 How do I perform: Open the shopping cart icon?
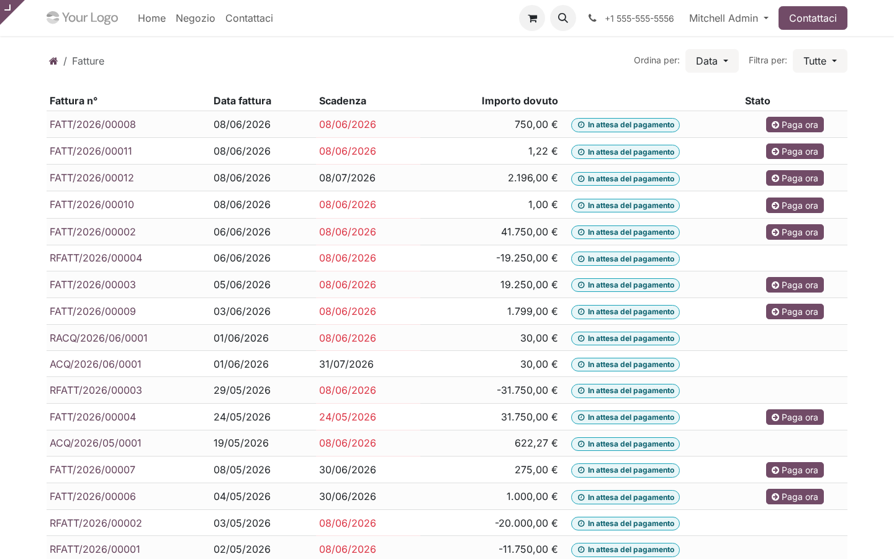pyautogui.click(x=532, y=18)
